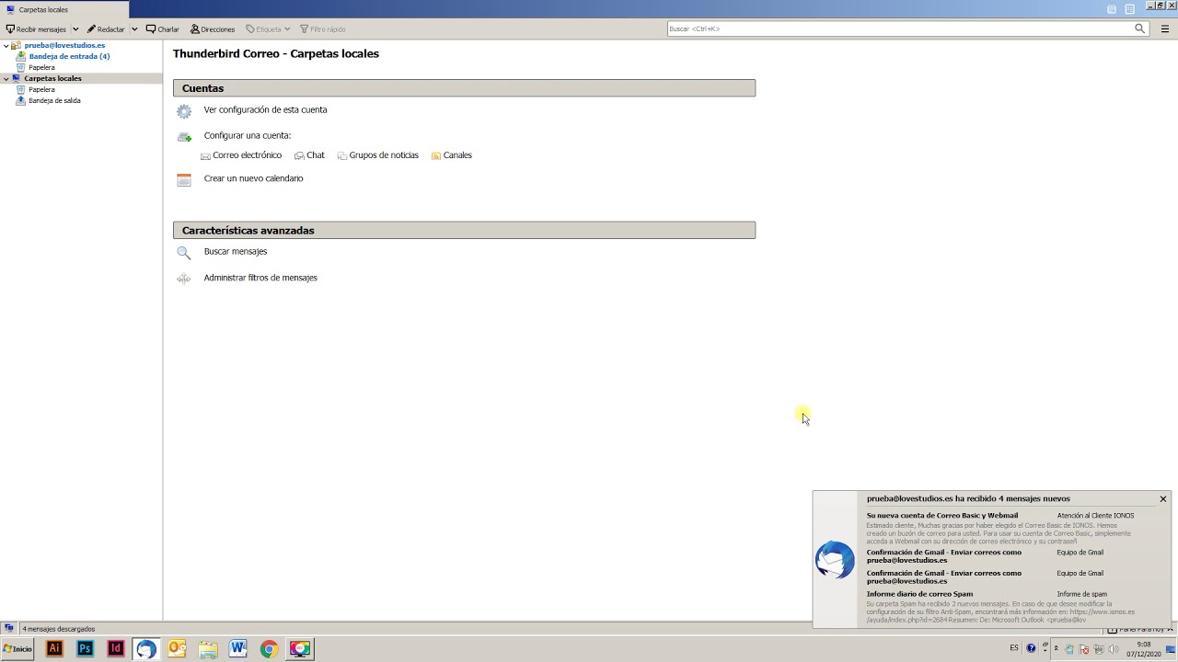The image size is (1178, 662).
Task: Click the Configurar una cuenta icon
Action: click(x=184, y=137)
